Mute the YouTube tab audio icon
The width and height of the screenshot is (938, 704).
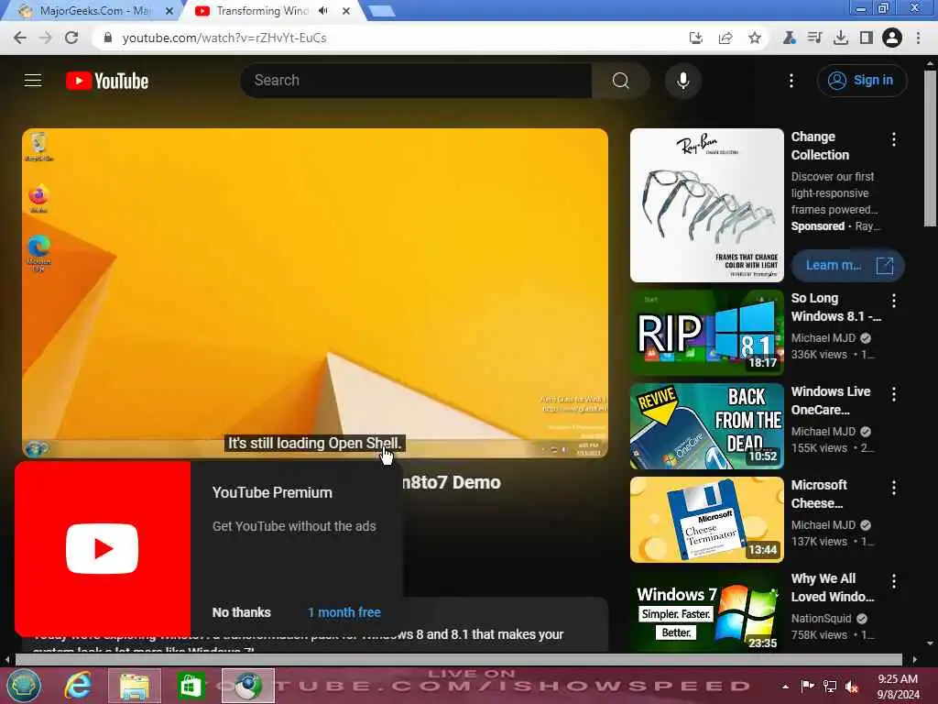click(323, 11)
